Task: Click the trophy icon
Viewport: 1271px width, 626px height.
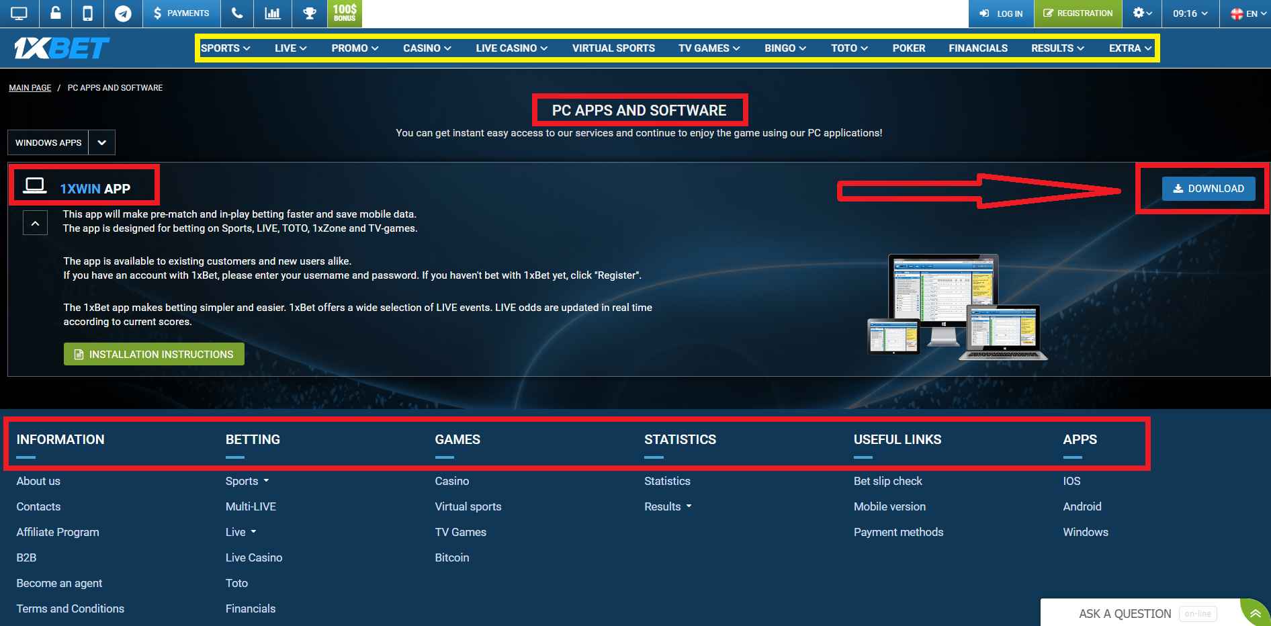Action: coord(309,13)
